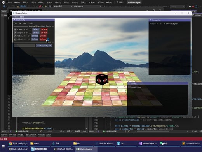Open the Git menu in Visual Studio
The width and height of the screenshot is (202, 152).
33,2
